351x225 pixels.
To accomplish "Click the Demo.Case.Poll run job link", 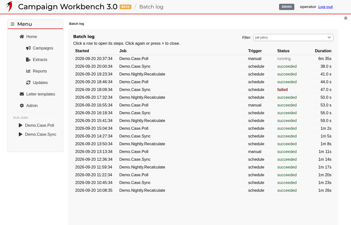I will click(40, 125).
